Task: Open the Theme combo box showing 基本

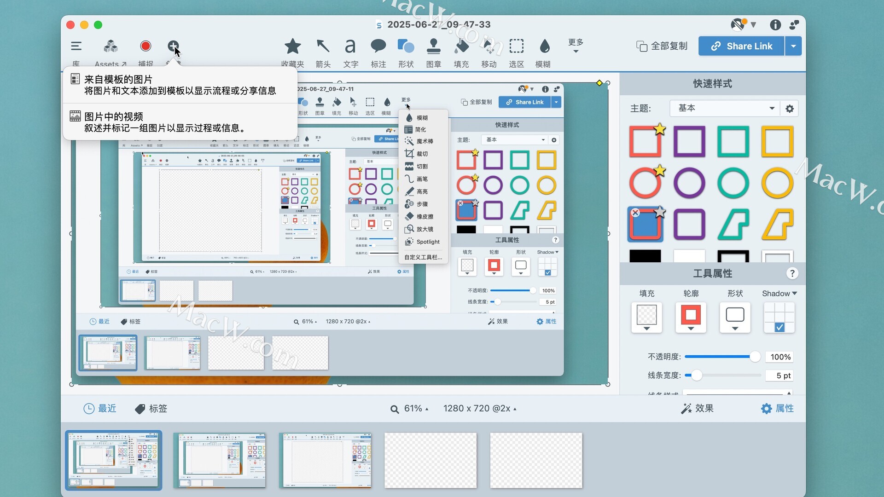Action: point(725,108)
